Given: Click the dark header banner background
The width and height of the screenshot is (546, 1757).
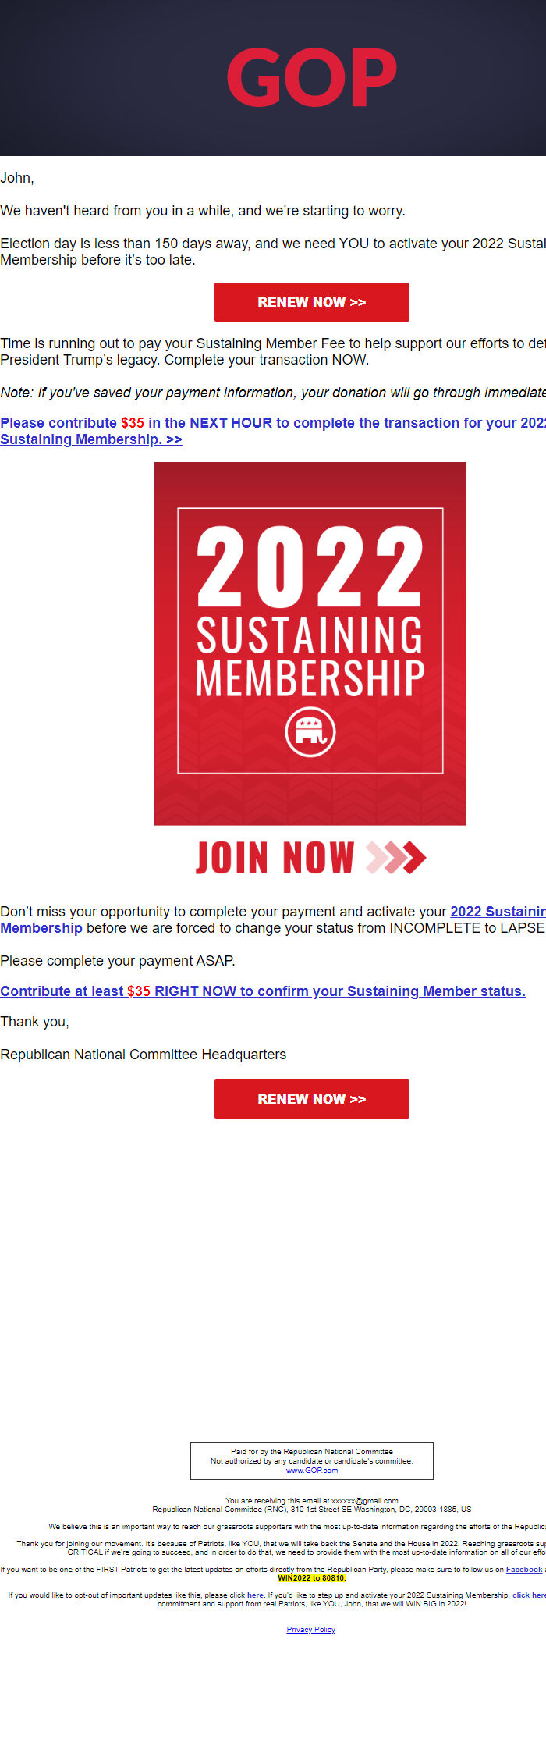Looking at the screenshot, I should point(94,78).
